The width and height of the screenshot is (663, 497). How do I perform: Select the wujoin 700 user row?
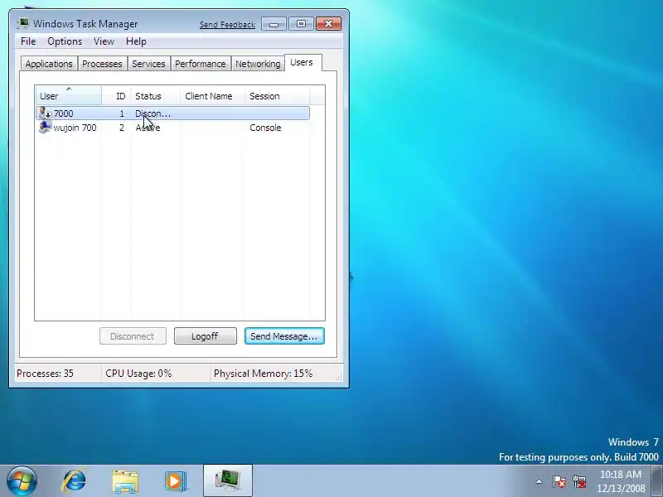coord(173,128)
